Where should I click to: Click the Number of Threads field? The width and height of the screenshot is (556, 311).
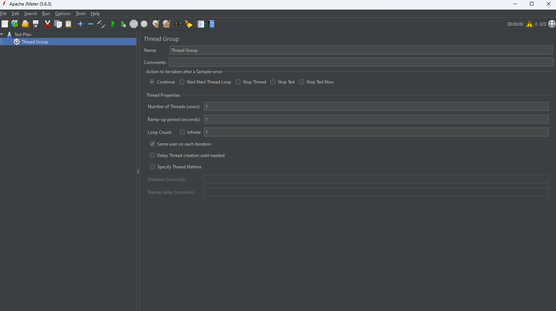point(376,106)
